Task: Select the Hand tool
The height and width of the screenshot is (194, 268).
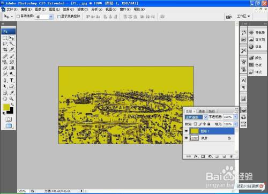Action: [x=5, y=99]
